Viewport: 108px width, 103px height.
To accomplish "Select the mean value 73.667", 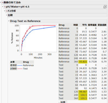I will (x=83, y=52).
